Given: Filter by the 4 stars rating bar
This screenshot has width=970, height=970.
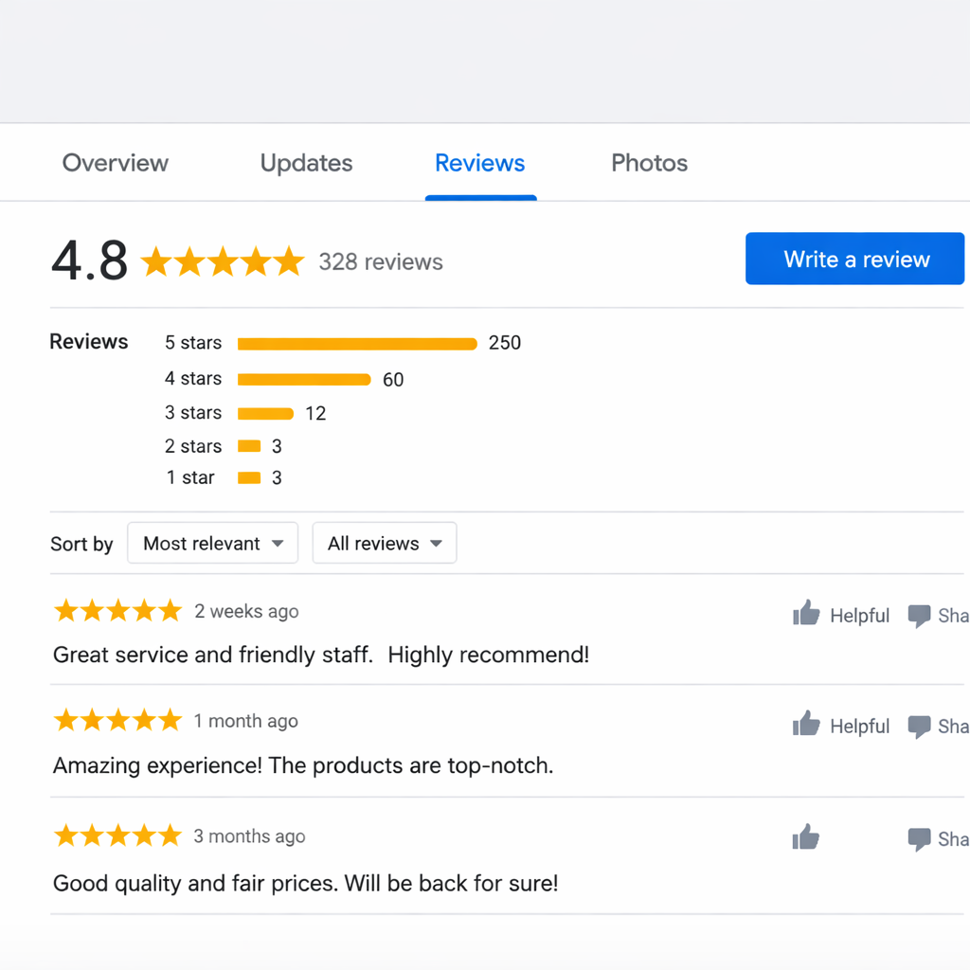Looking at the screenshot, I should point(304,380).
